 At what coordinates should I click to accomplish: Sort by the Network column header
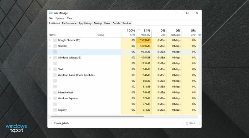pyautogui.click(x=174, y=33)
